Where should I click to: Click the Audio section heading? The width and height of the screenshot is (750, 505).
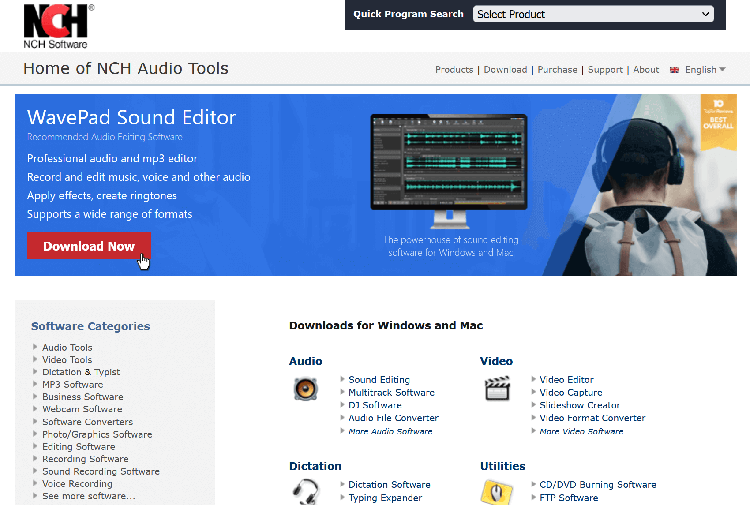306,361
